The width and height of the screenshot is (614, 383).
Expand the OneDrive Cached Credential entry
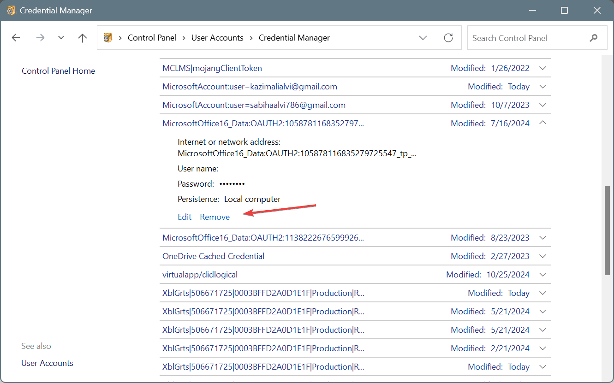coord(542,256)
